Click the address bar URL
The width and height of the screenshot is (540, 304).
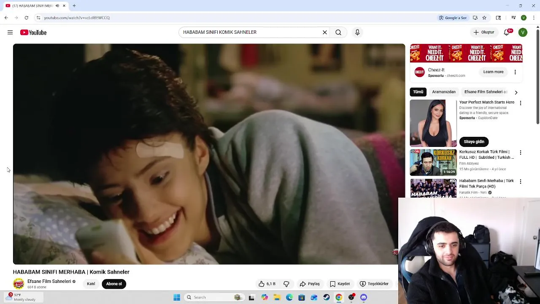(x=77, y=18)
